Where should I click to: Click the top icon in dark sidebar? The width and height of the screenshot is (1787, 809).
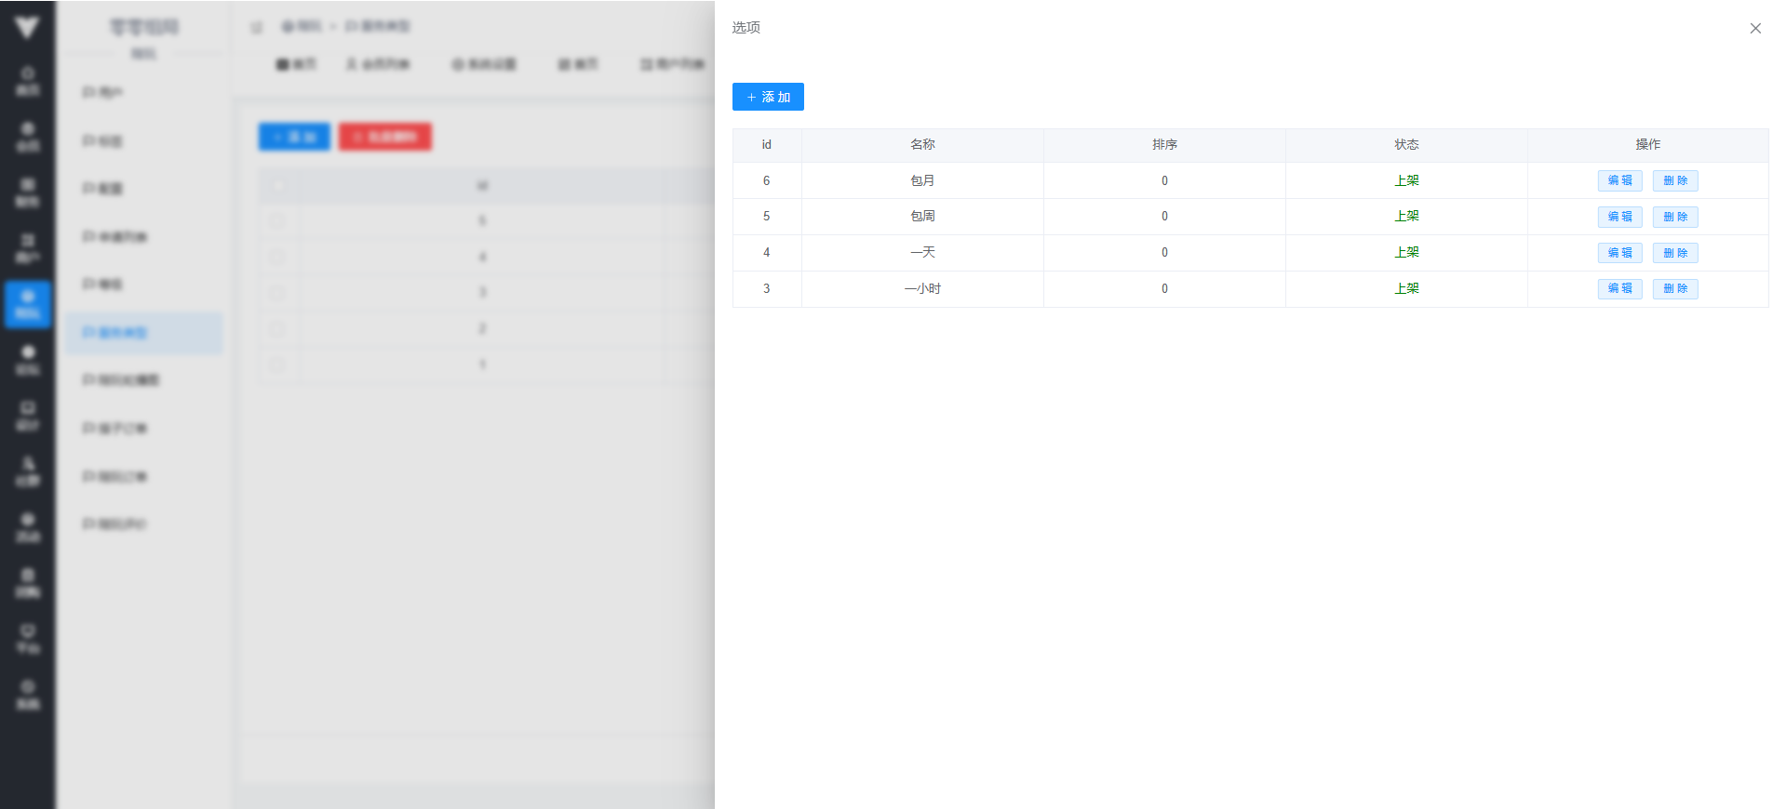[x=27, y=81]
